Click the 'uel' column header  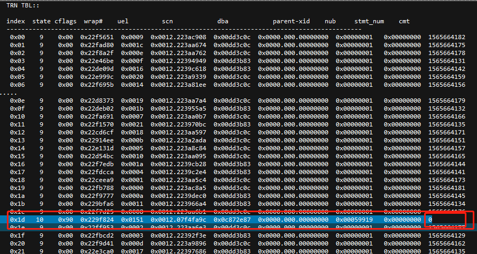(123, 21)
